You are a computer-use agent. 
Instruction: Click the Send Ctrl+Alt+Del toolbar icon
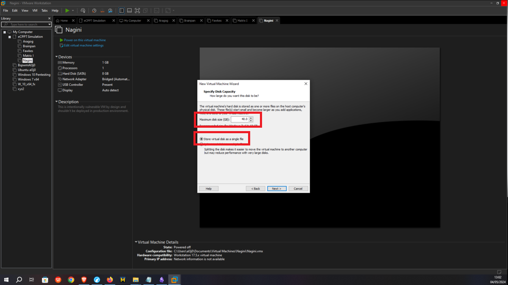(x=83, y=10)
